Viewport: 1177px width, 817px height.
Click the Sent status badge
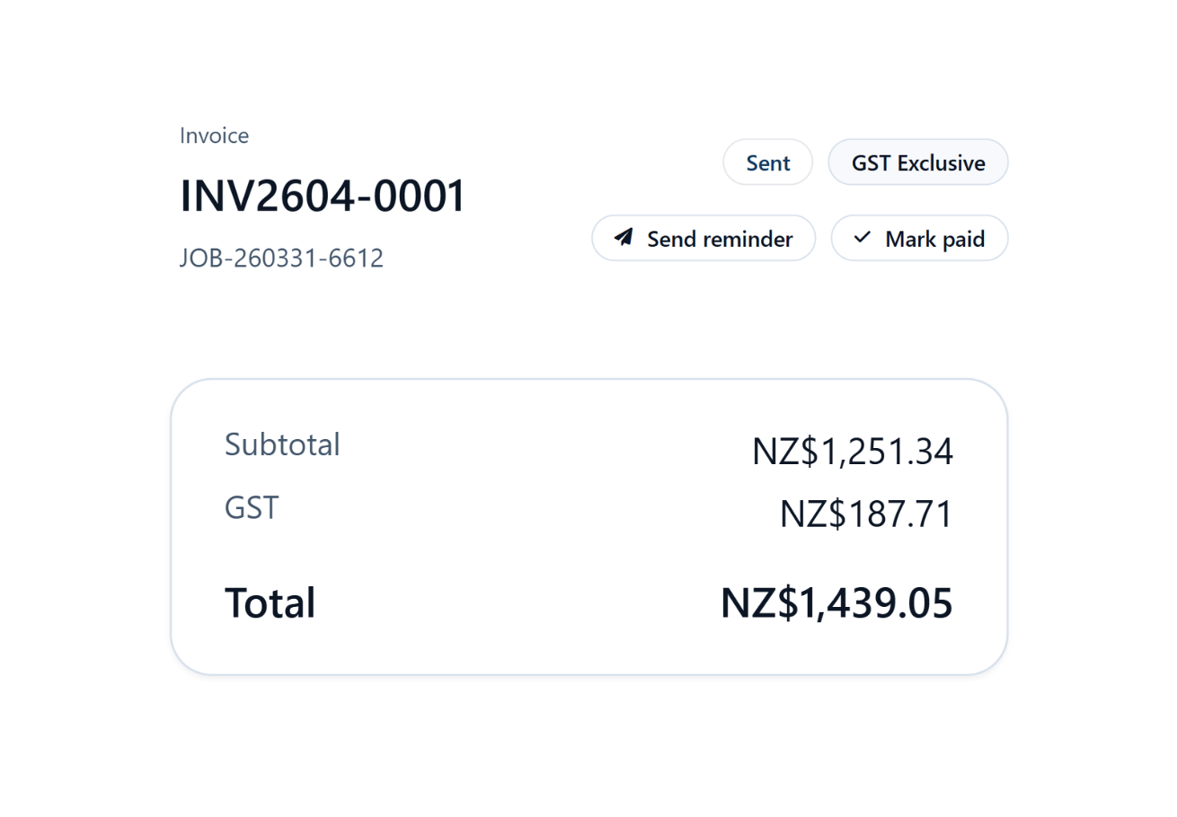tap(767, 163)
